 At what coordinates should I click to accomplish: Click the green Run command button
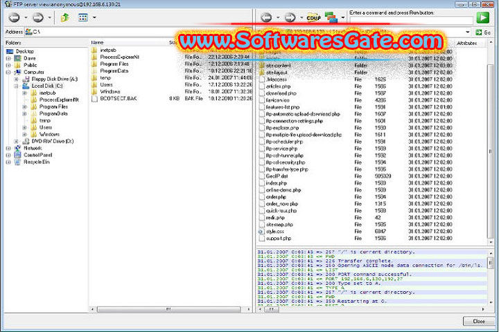tap(483, 17)
